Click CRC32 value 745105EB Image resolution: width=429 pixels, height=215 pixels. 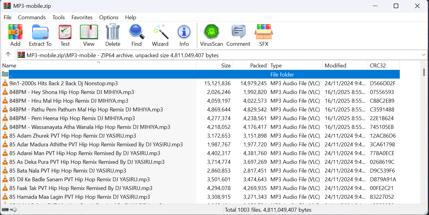382,127
